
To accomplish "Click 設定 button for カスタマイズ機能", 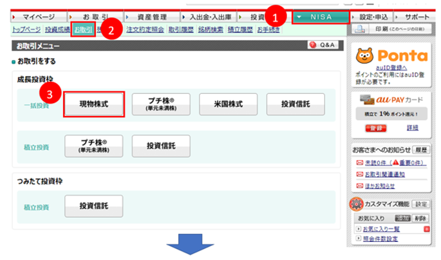I will pyautogui.click(x=421, y=204).
